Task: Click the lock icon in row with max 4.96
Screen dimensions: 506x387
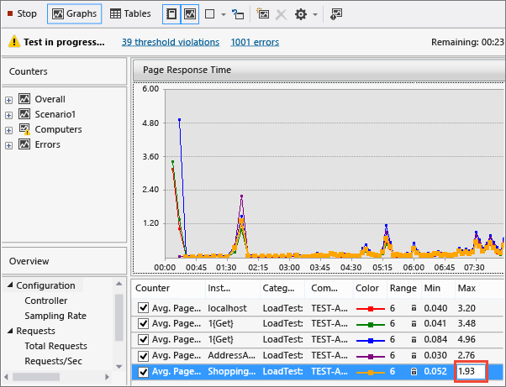Action: pos(414,340)
